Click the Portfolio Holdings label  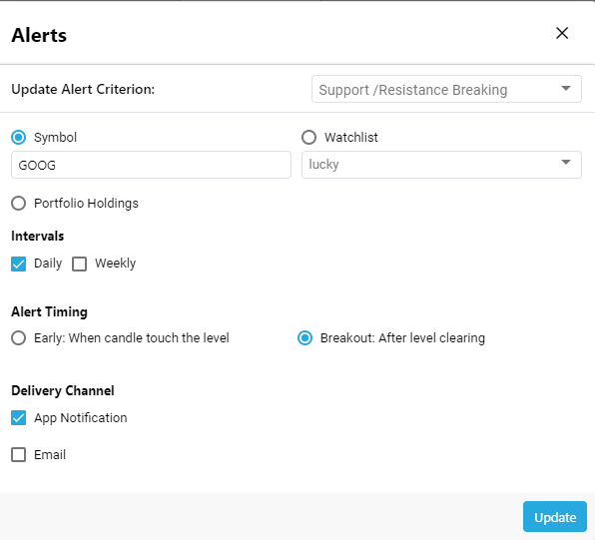pyautogui.click(x=86, y=204)
